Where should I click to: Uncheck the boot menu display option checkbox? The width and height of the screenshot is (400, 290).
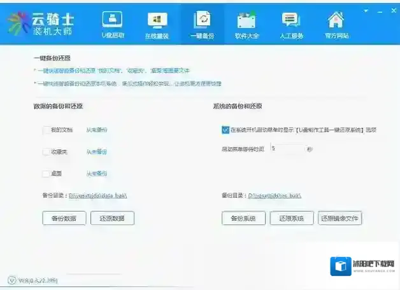(x=225, y=130)
